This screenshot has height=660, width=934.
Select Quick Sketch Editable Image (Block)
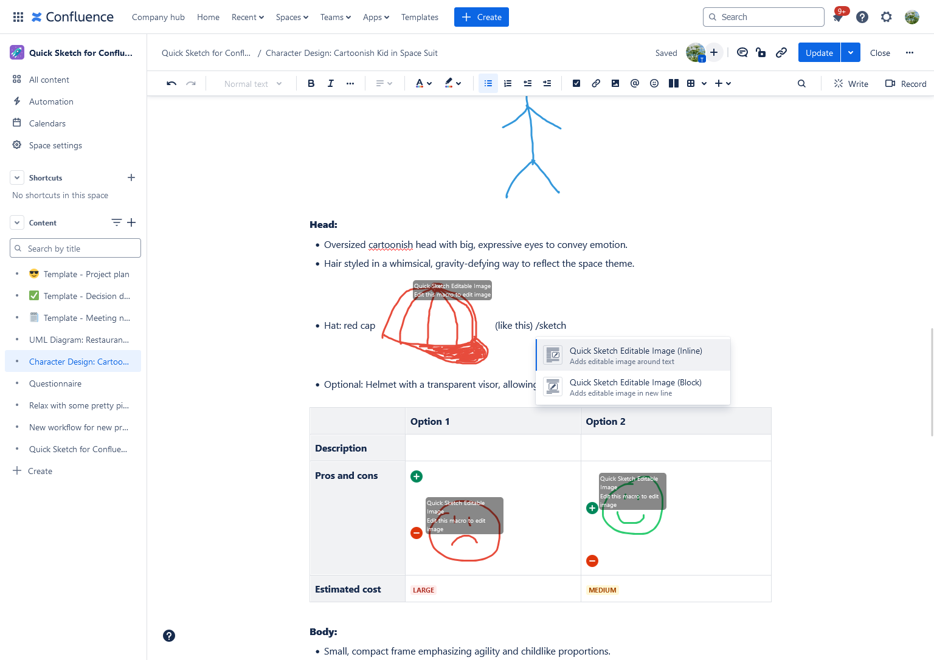(633, 387)
